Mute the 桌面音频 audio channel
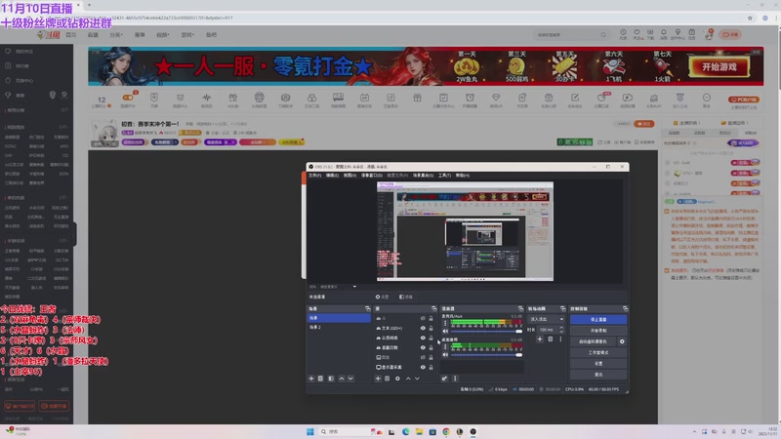This screenshot has width=781, height=439. [x=445, y=355]
